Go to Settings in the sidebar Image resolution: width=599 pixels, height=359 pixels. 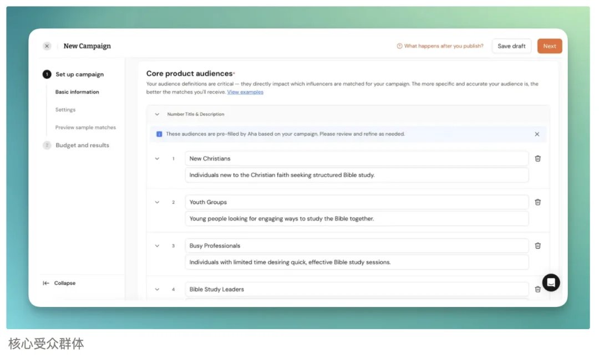(65, 110)
